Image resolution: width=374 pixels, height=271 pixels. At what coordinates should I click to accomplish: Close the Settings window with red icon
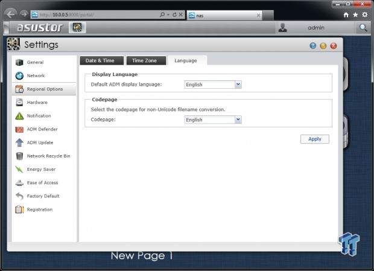(334, 45)
